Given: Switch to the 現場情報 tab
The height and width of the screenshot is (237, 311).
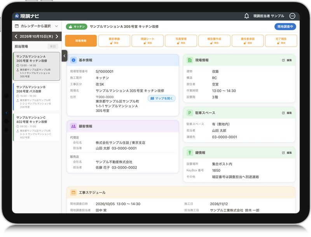Looking at the screenshot, I should [81, 41].
